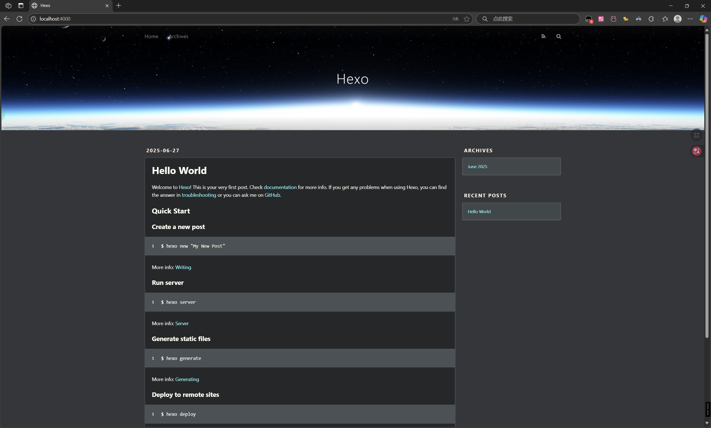
Task: Close the Hexo tab
Action: 107,6
